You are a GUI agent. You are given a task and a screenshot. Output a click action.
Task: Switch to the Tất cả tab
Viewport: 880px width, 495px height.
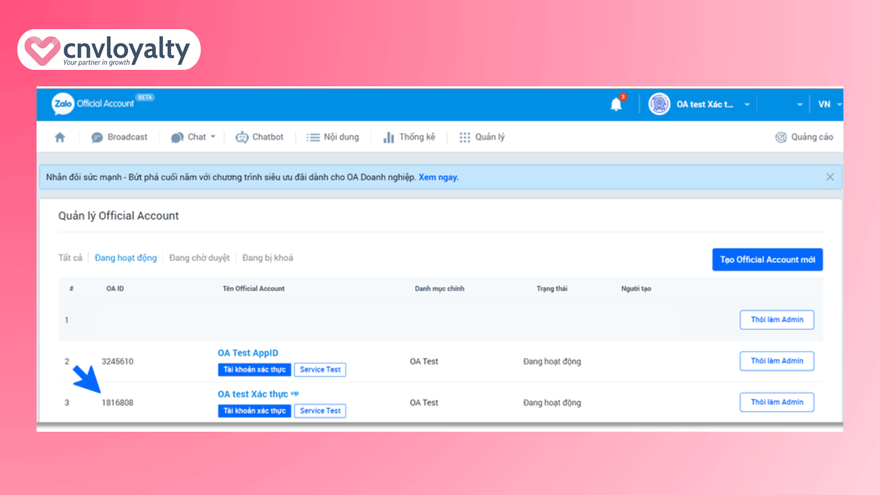70,258
